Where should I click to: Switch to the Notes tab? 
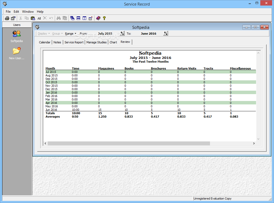click(57, 42)
